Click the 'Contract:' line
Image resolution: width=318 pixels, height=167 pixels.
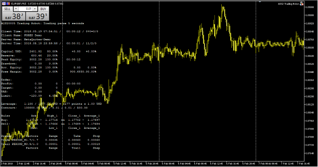click(45, 108)
